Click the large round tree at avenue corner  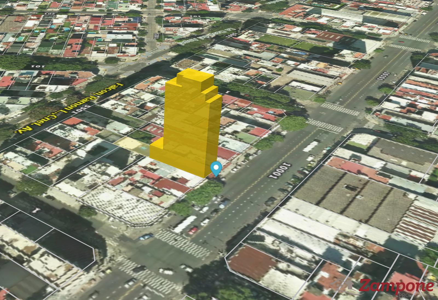click(x=293, y=123)
